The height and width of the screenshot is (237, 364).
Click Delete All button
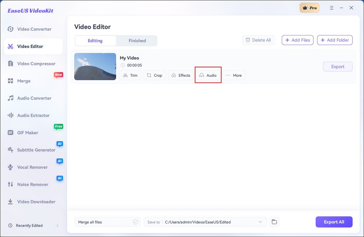pos(258,40)
